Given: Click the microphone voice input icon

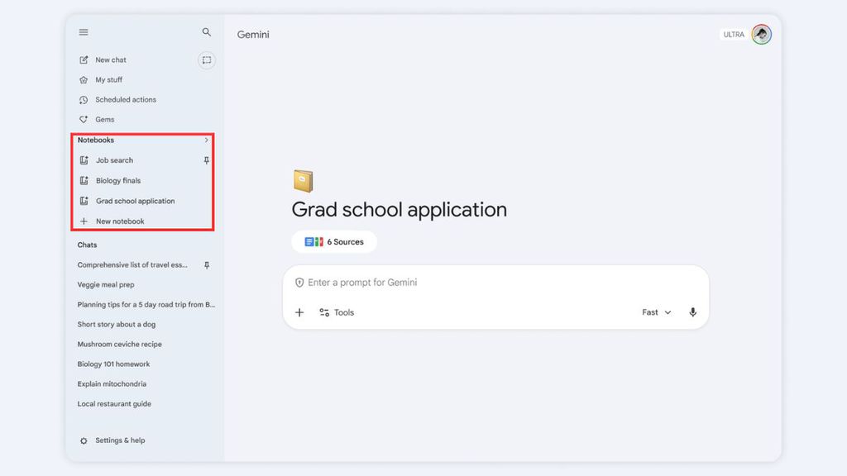Looking at the screenshot, I should (693, 312).
